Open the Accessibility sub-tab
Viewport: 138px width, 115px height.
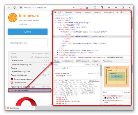point(107,61)
